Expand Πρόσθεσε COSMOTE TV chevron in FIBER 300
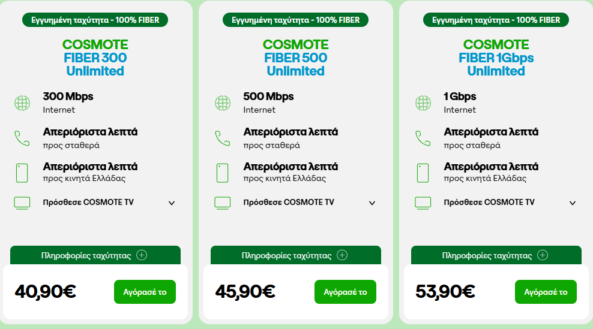 point(172,203)
